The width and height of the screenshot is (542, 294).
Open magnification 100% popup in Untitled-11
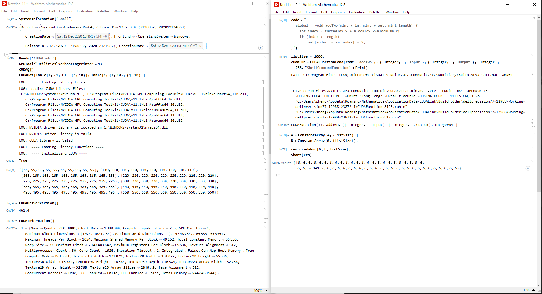tap(261, 290)
